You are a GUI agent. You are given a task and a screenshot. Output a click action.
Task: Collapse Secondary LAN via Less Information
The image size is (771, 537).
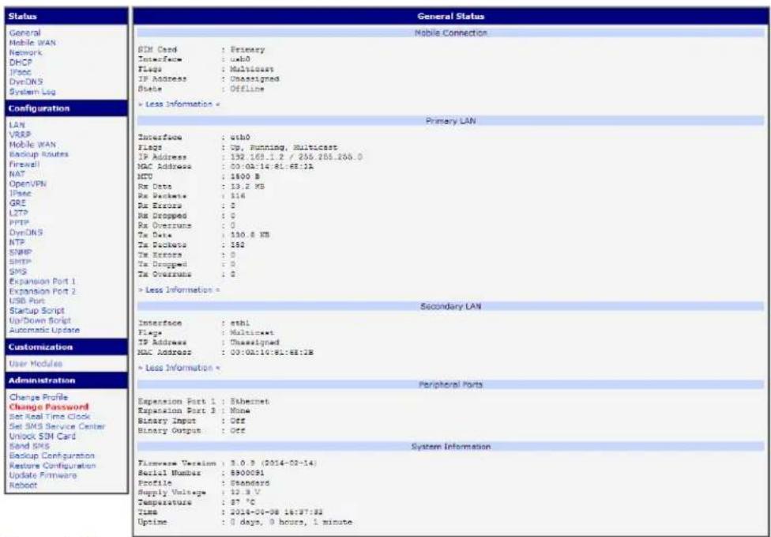(x=179, y=369)
